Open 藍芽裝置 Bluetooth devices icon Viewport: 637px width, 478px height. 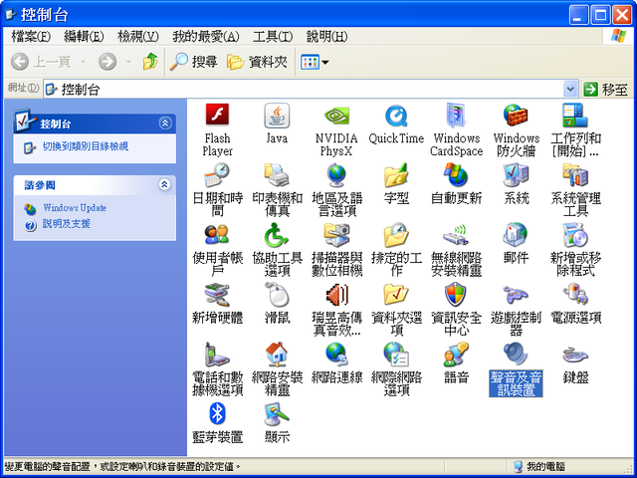pyautogui.click(x=217, y=414)
